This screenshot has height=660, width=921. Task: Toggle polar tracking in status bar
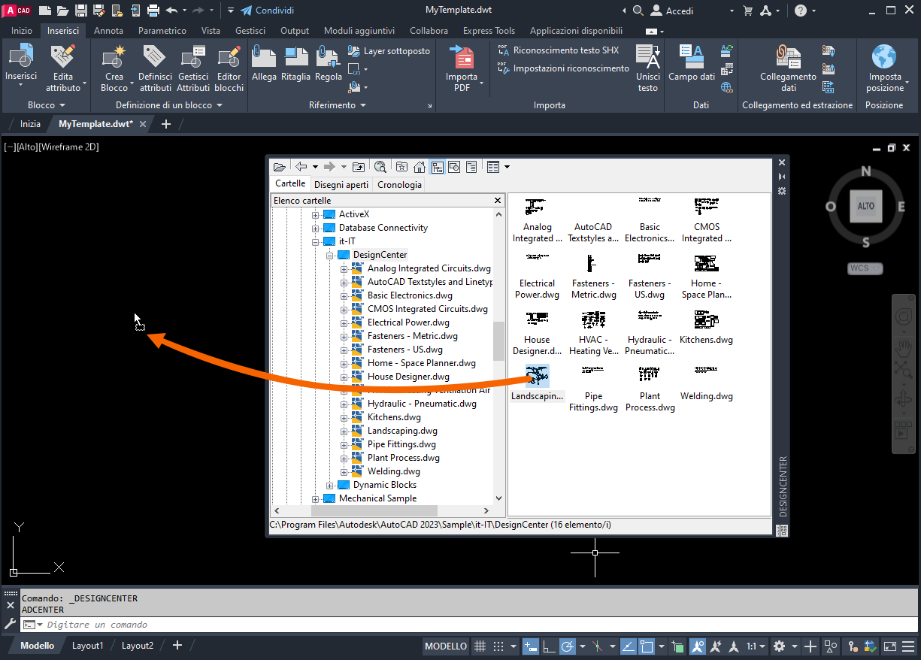click(568, 646)
